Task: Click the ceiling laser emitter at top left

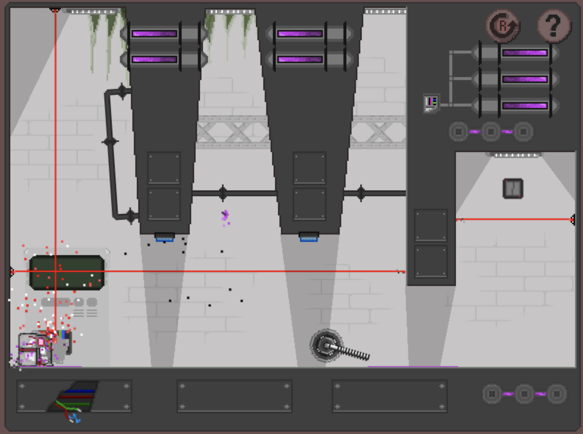Action: coord(55,10)
